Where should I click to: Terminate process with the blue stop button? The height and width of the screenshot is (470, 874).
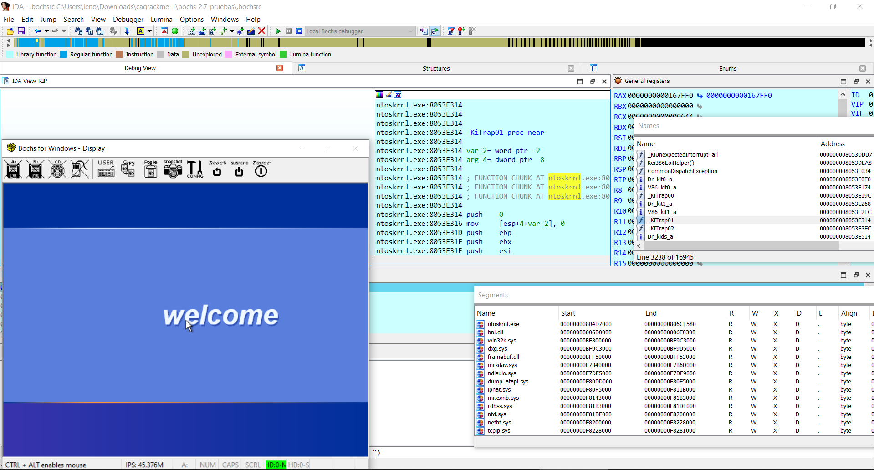(x=299, y=31)
